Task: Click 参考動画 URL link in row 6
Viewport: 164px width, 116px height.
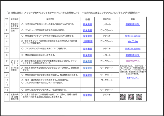Action: tap(133, 55)
